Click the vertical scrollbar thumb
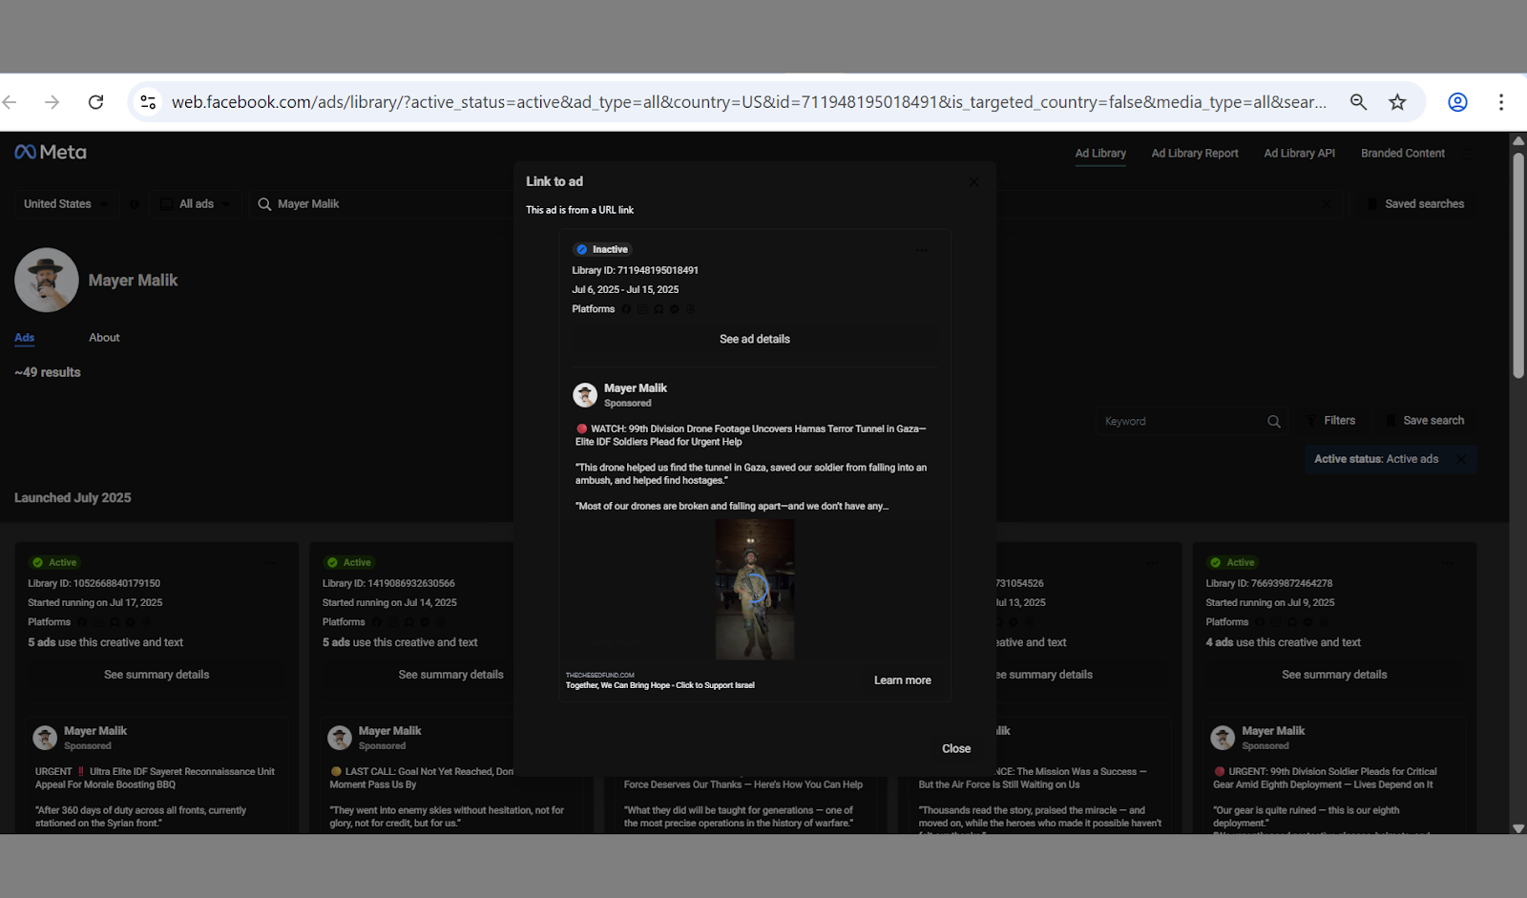 1518,265
